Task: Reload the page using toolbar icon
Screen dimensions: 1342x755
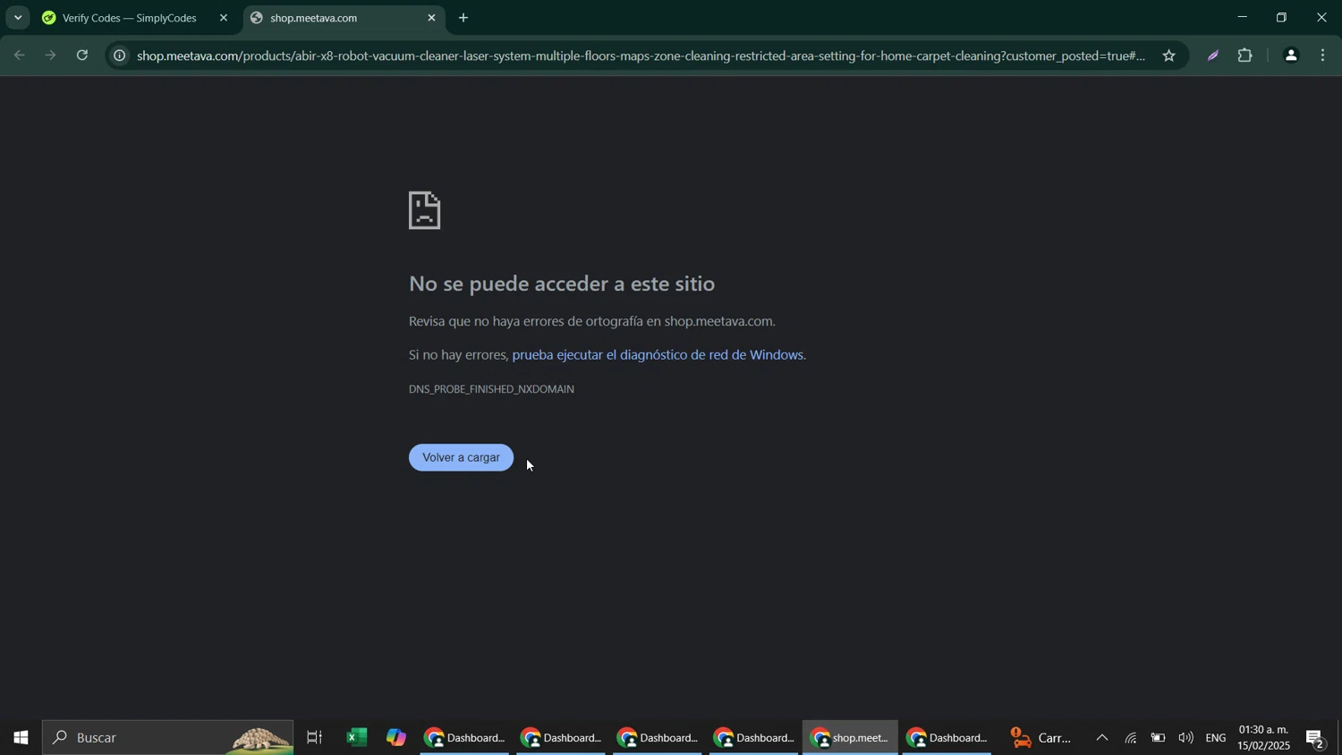Action: click(82, 55)
